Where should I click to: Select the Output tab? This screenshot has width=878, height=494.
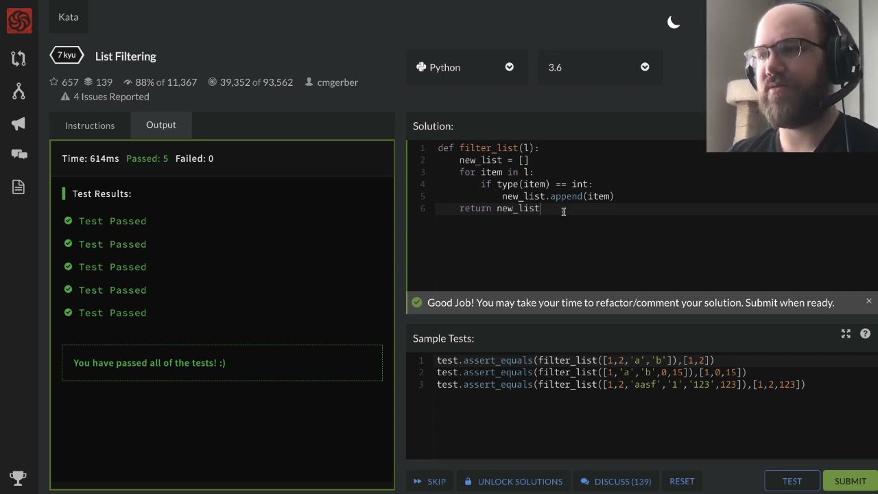click(161, 125)
